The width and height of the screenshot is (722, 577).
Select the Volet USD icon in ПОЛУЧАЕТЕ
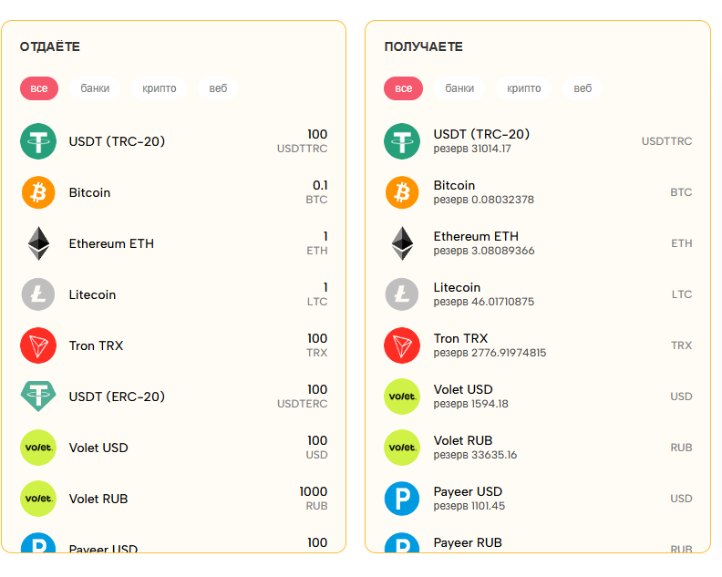click(x=402, y=397)
